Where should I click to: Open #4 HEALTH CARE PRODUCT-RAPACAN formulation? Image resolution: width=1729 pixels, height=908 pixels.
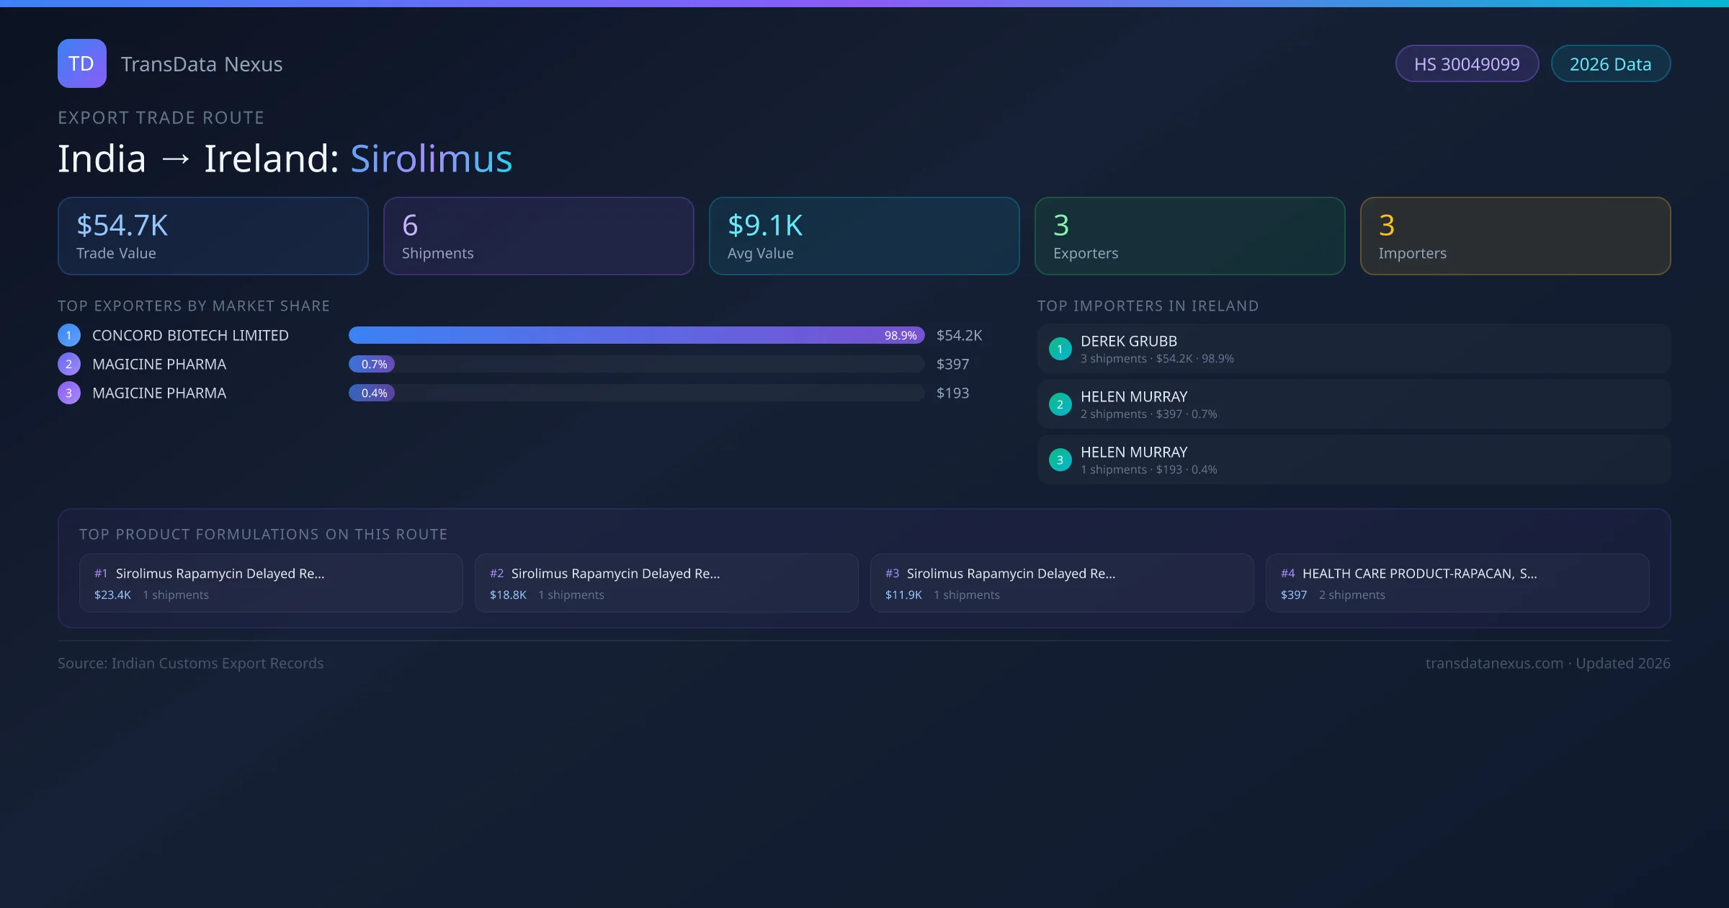1457,583
